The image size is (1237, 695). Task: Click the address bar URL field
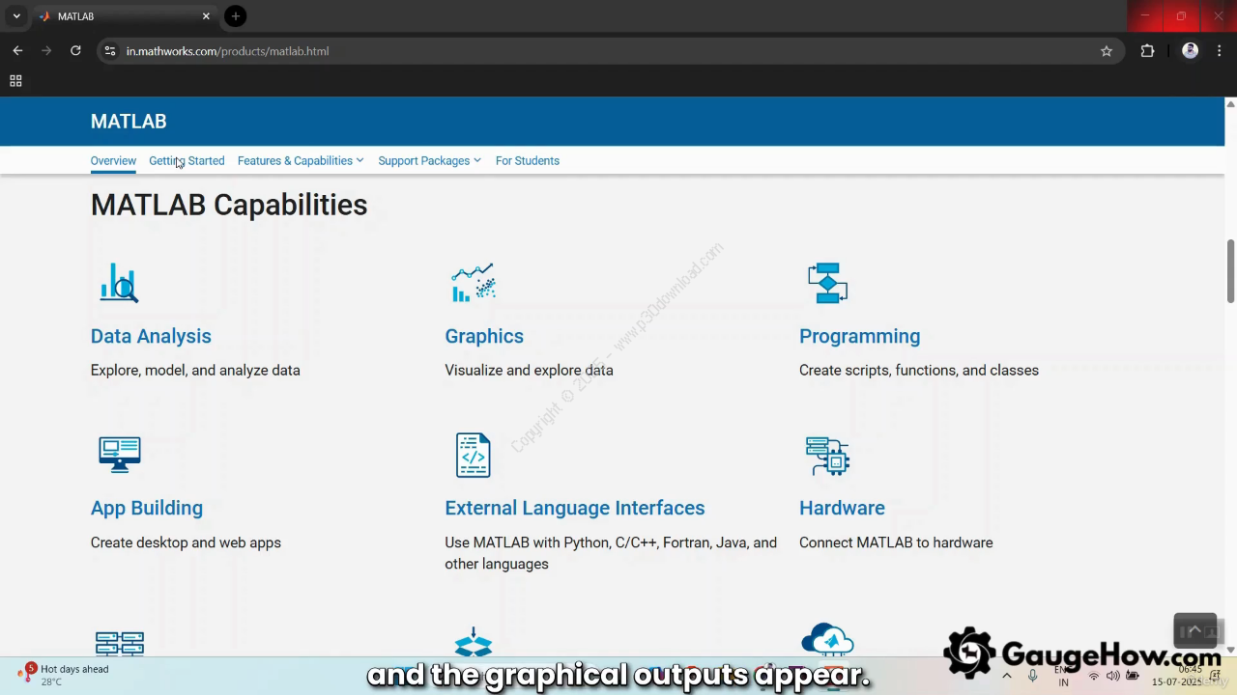click(x=609, y=51)
